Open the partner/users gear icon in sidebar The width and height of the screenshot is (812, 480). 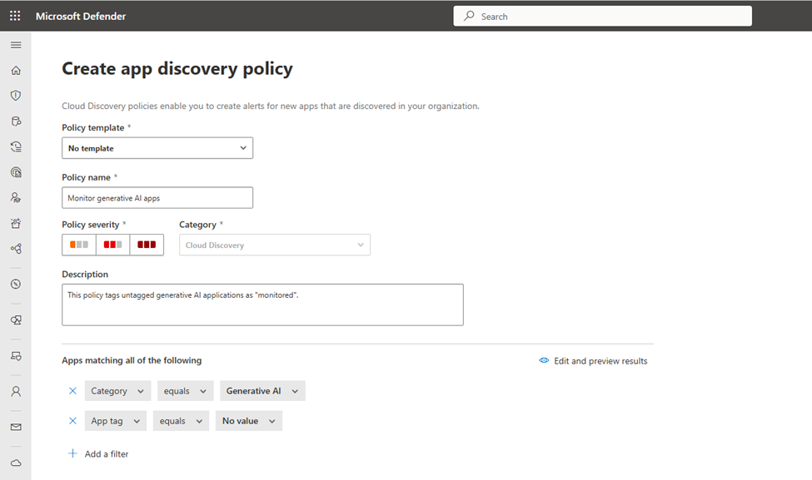pyautogui.click(x=16, y=198)
